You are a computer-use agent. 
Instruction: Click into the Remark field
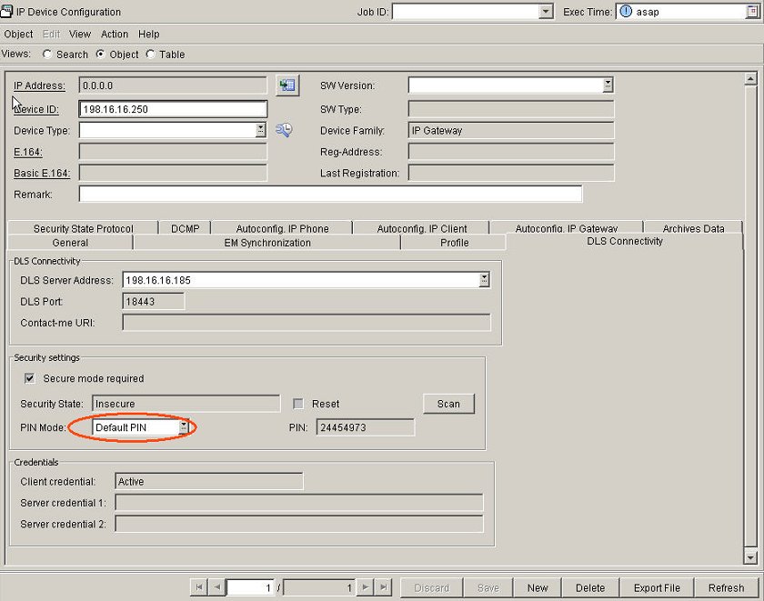pos(330,195)
